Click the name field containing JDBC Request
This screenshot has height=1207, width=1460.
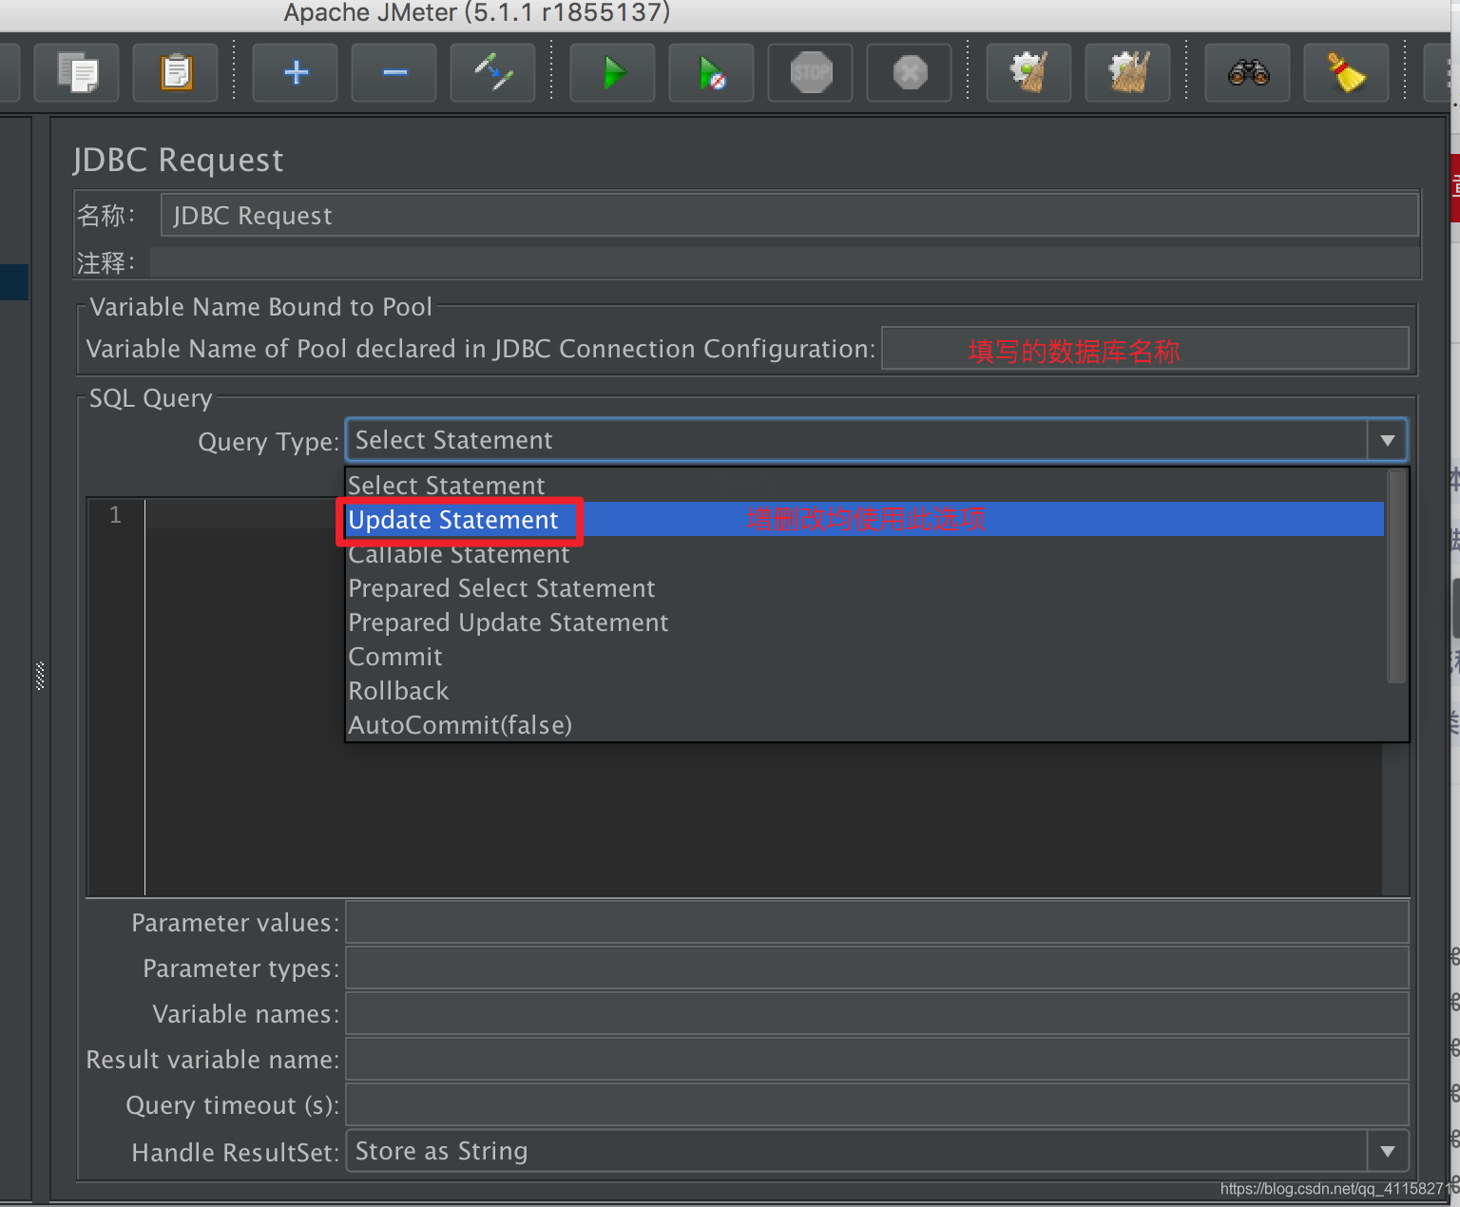(789, 216)
